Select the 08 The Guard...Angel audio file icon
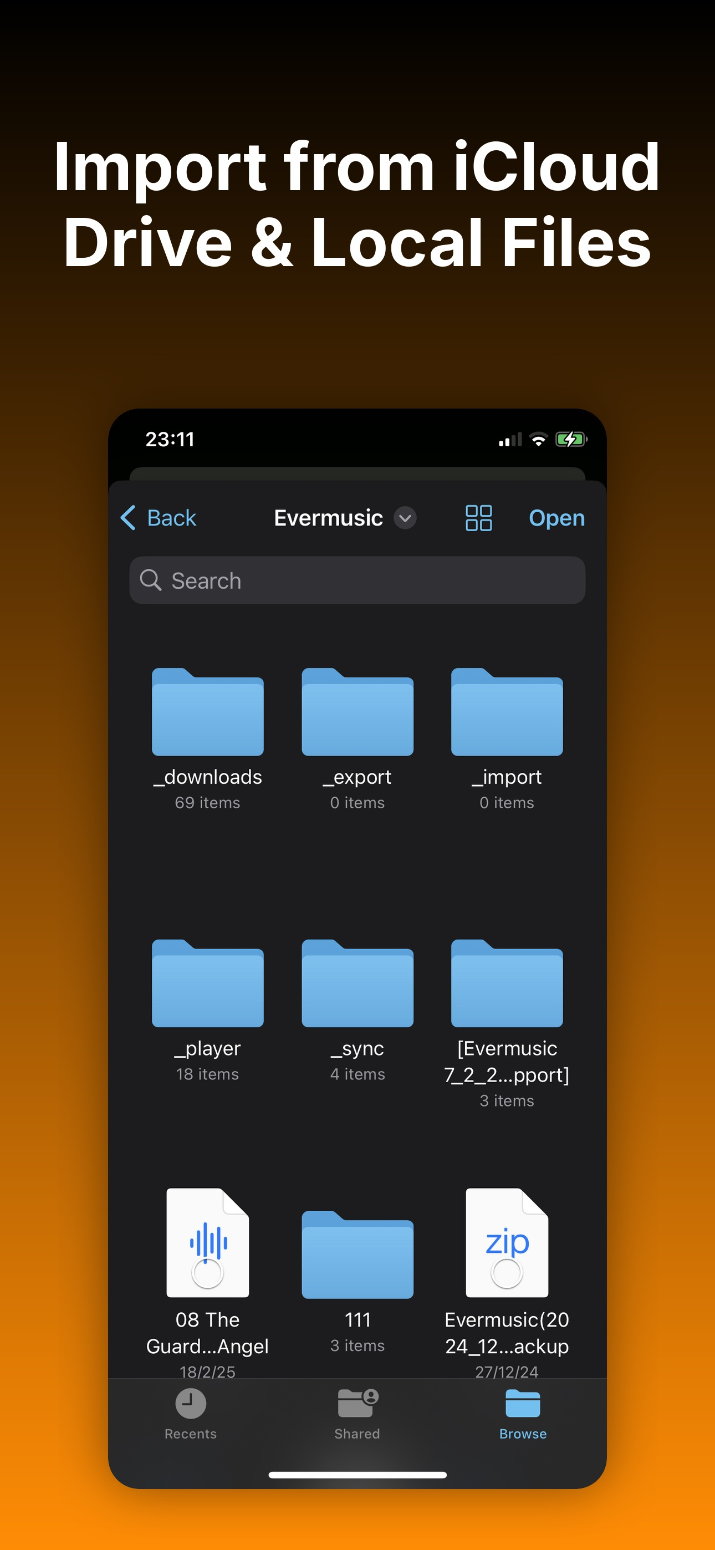The height and width of the screenshot is (1550, 715). pyautogui.click(x=208, y=1242)
